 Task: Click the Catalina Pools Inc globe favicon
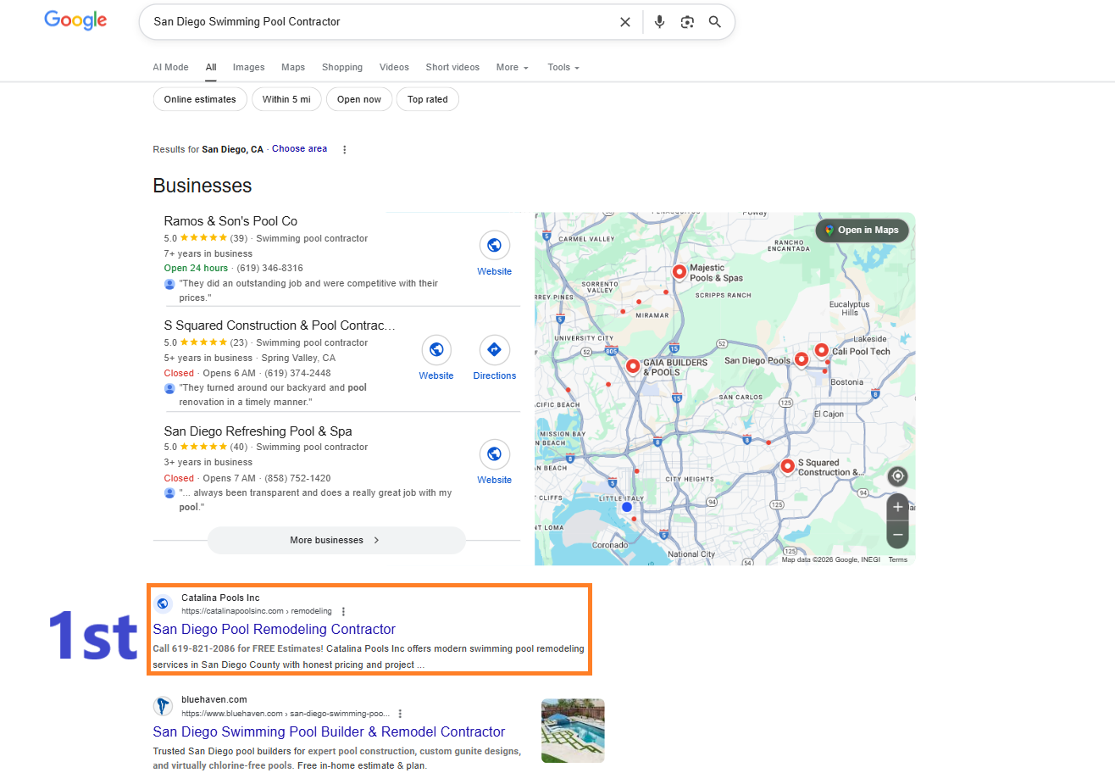click(163, 603)
